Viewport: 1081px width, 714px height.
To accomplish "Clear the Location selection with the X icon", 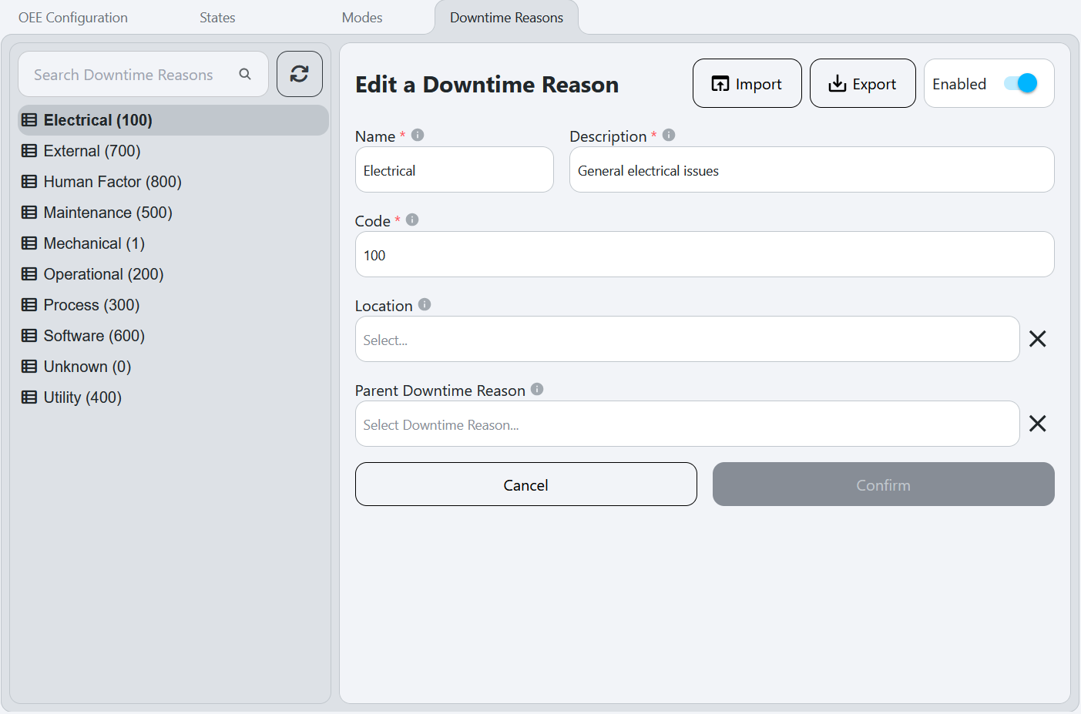I will point(1037,339).
